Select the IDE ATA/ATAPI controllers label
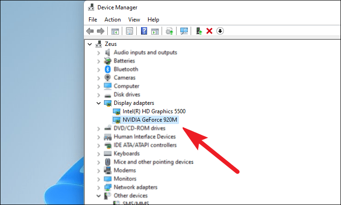The image size is (341, 205). pos(145,145)
